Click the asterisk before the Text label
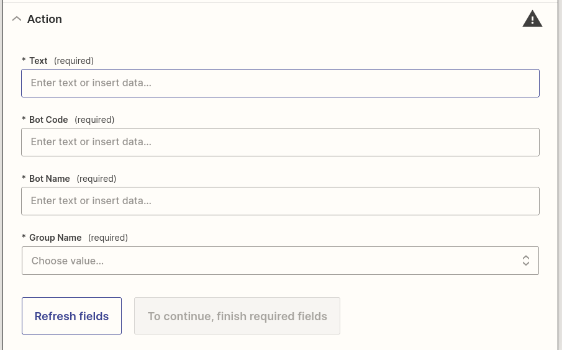The height and width of the screenshot is (350, 562). coord(24,60)
